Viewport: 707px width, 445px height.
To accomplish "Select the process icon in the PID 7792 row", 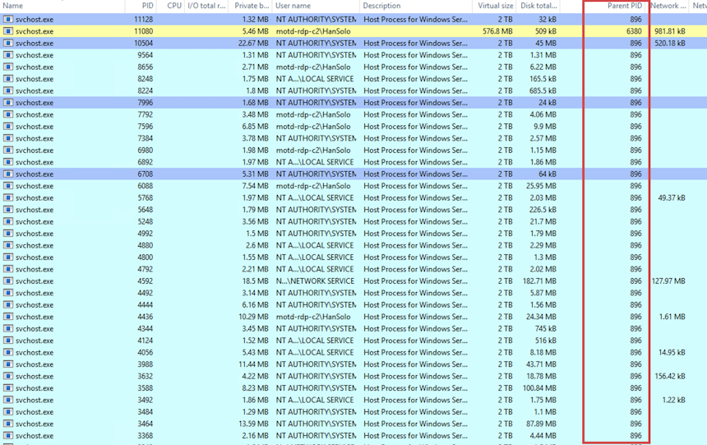I will tap(8, 114).
